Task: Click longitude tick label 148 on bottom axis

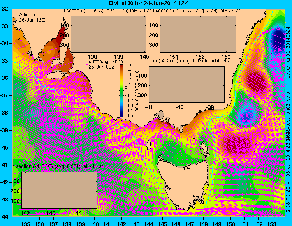Action: click(203, 224)
